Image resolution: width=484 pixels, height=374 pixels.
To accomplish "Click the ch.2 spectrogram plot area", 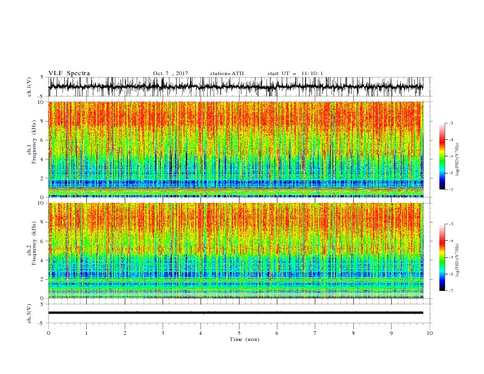I will click(236, 251).
